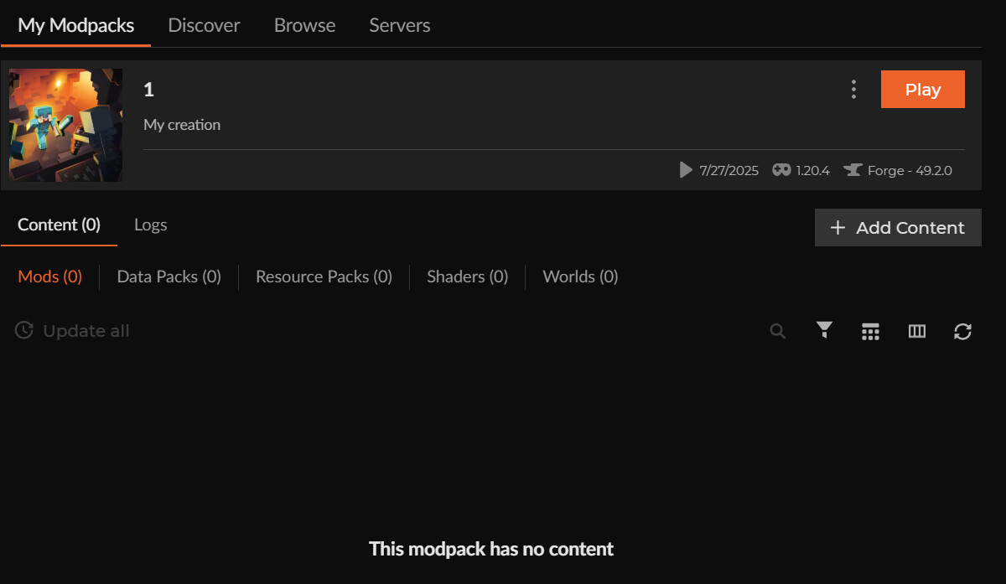
Task: Open the columns view icon
Action: 917,332
